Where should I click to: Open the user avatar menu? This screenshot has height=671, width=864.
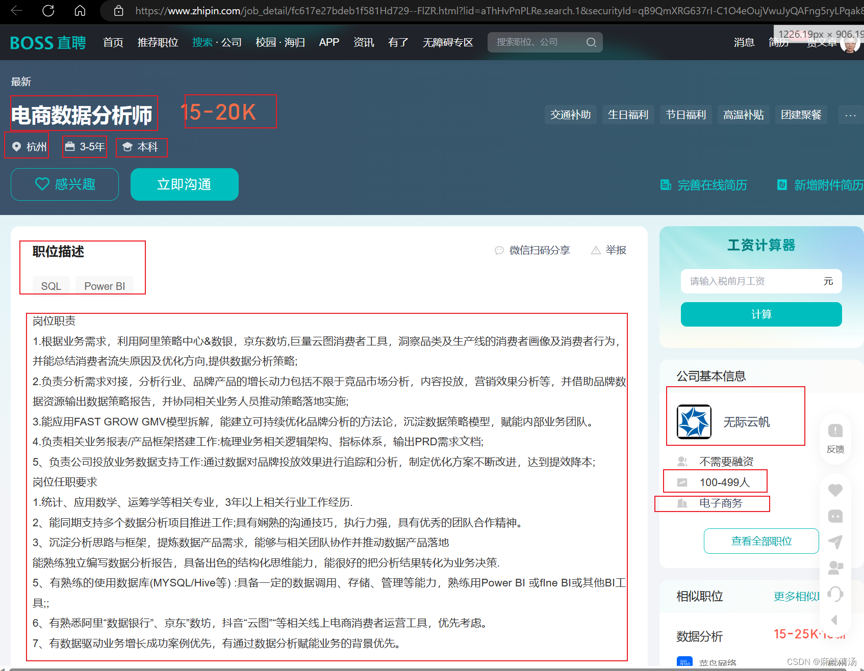click(x=850, y=44)
